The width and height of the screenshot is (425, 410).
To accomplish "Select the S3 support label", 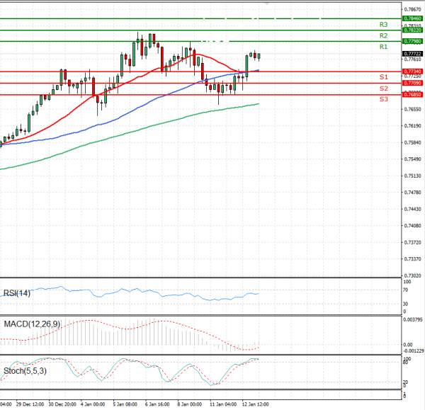I will coord(383,100).
